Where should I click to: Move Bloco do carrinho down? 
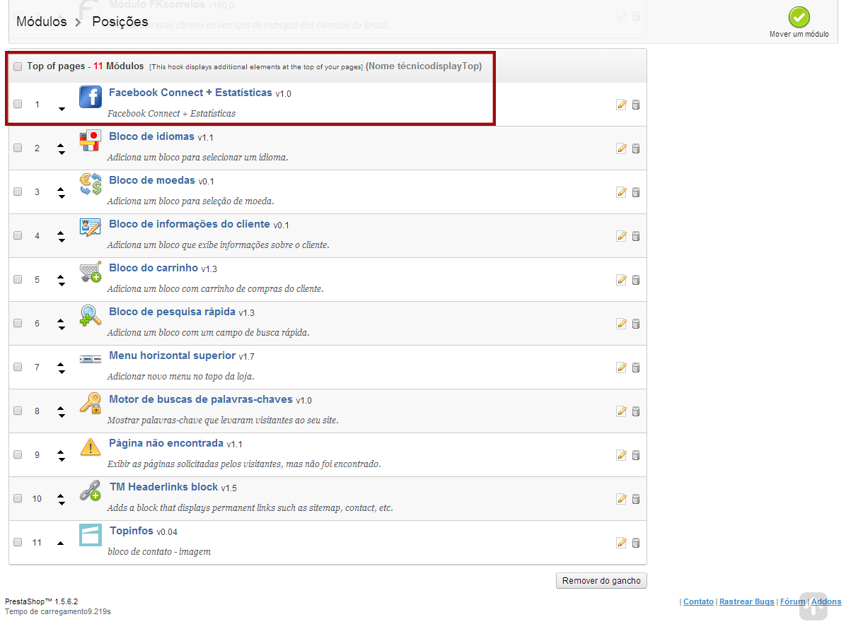(61, 284)
